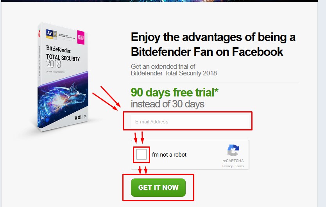
Task: Click the pink Multi Device badge
Action: [81, 37]
